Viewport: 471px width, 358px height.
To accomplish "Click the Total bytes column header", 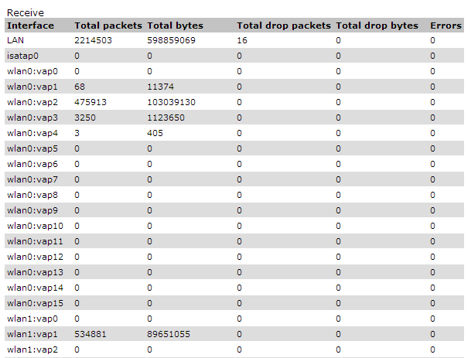I will pyautogui.click(x=175, y=26).
